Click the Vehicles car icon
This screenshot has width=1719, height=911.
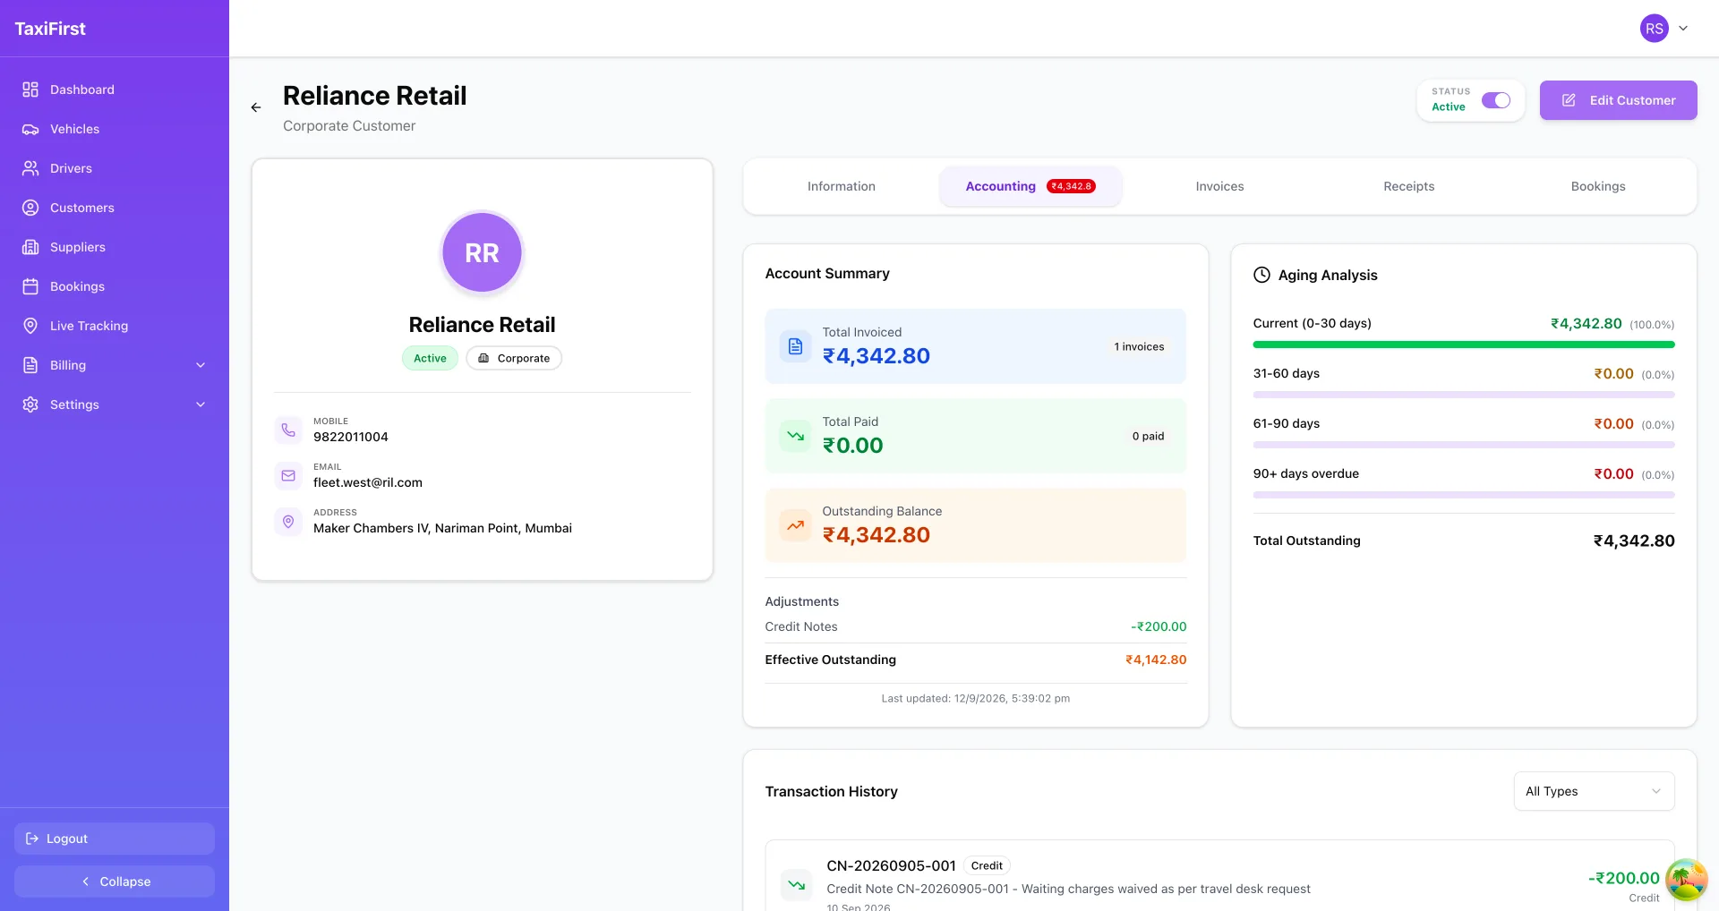click(x=30, y=129)
